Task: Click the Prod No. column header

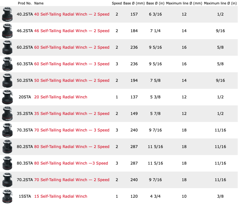Action: (x=24, y=3)
